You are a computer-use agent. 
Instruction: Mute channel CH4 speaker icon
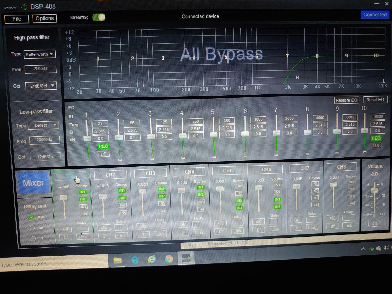(182, 224)
